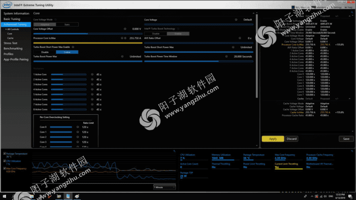Image resolution: width=356 pixels, height=200 pixels.
Task: Open the notification center icon
Action: 350,196
